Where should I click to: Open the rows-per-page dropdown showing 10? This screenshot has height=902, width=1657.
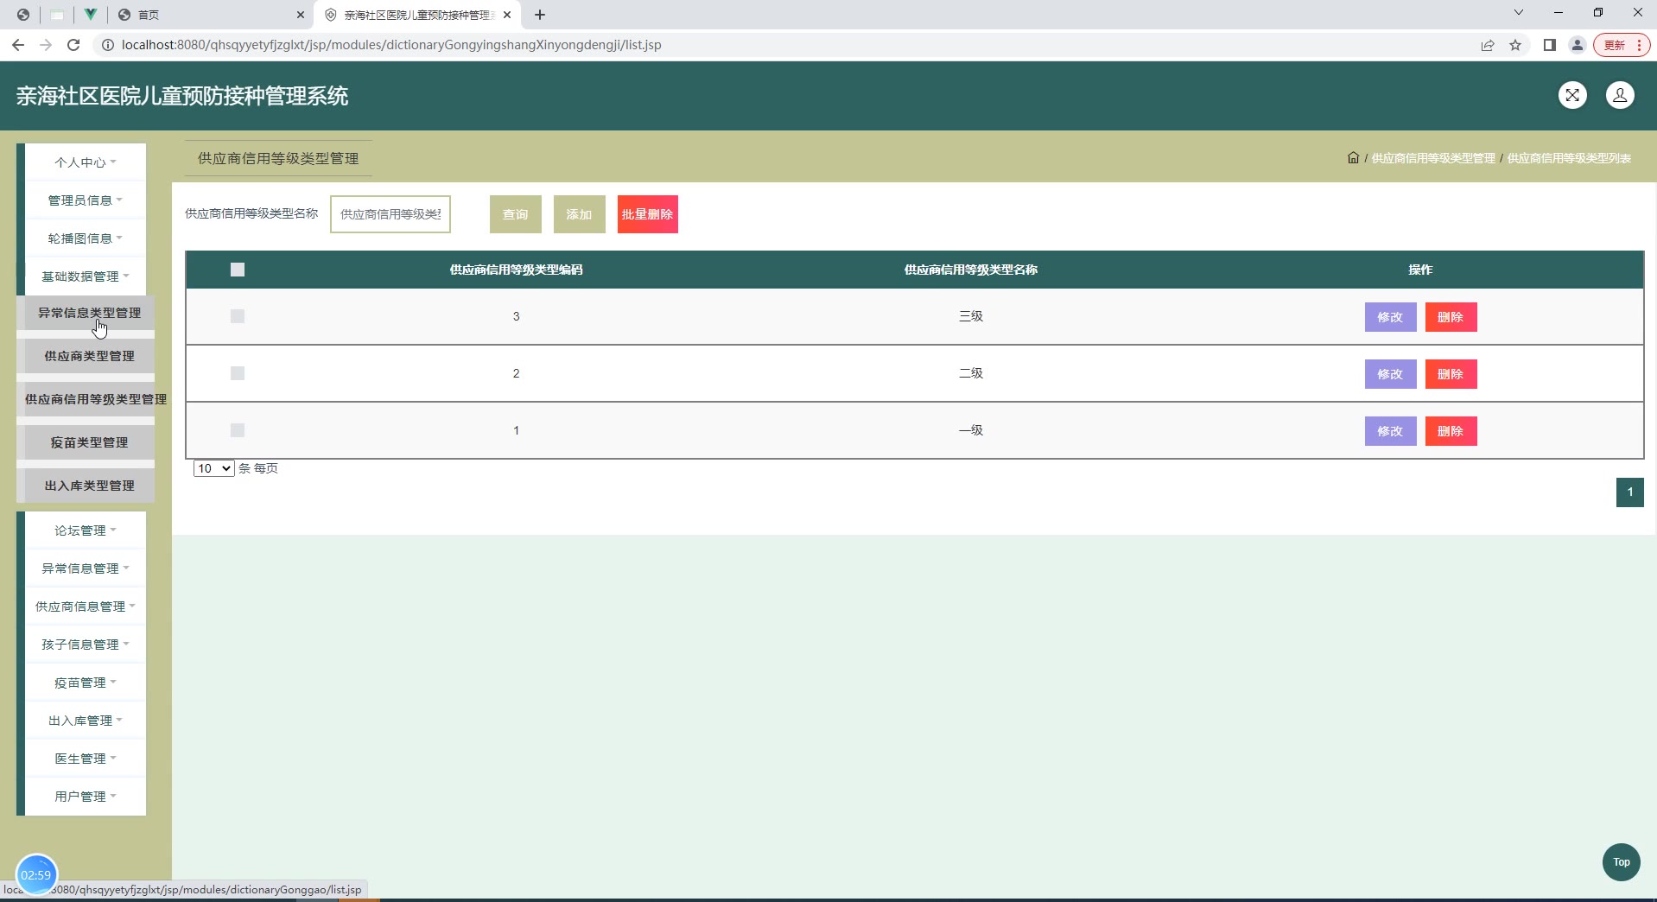click(213, 468)
